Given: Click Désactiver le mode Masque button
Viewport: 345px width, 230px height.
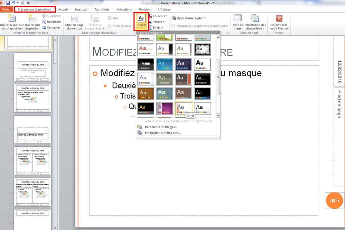Looking at the screenshot, I should [279, 19].
